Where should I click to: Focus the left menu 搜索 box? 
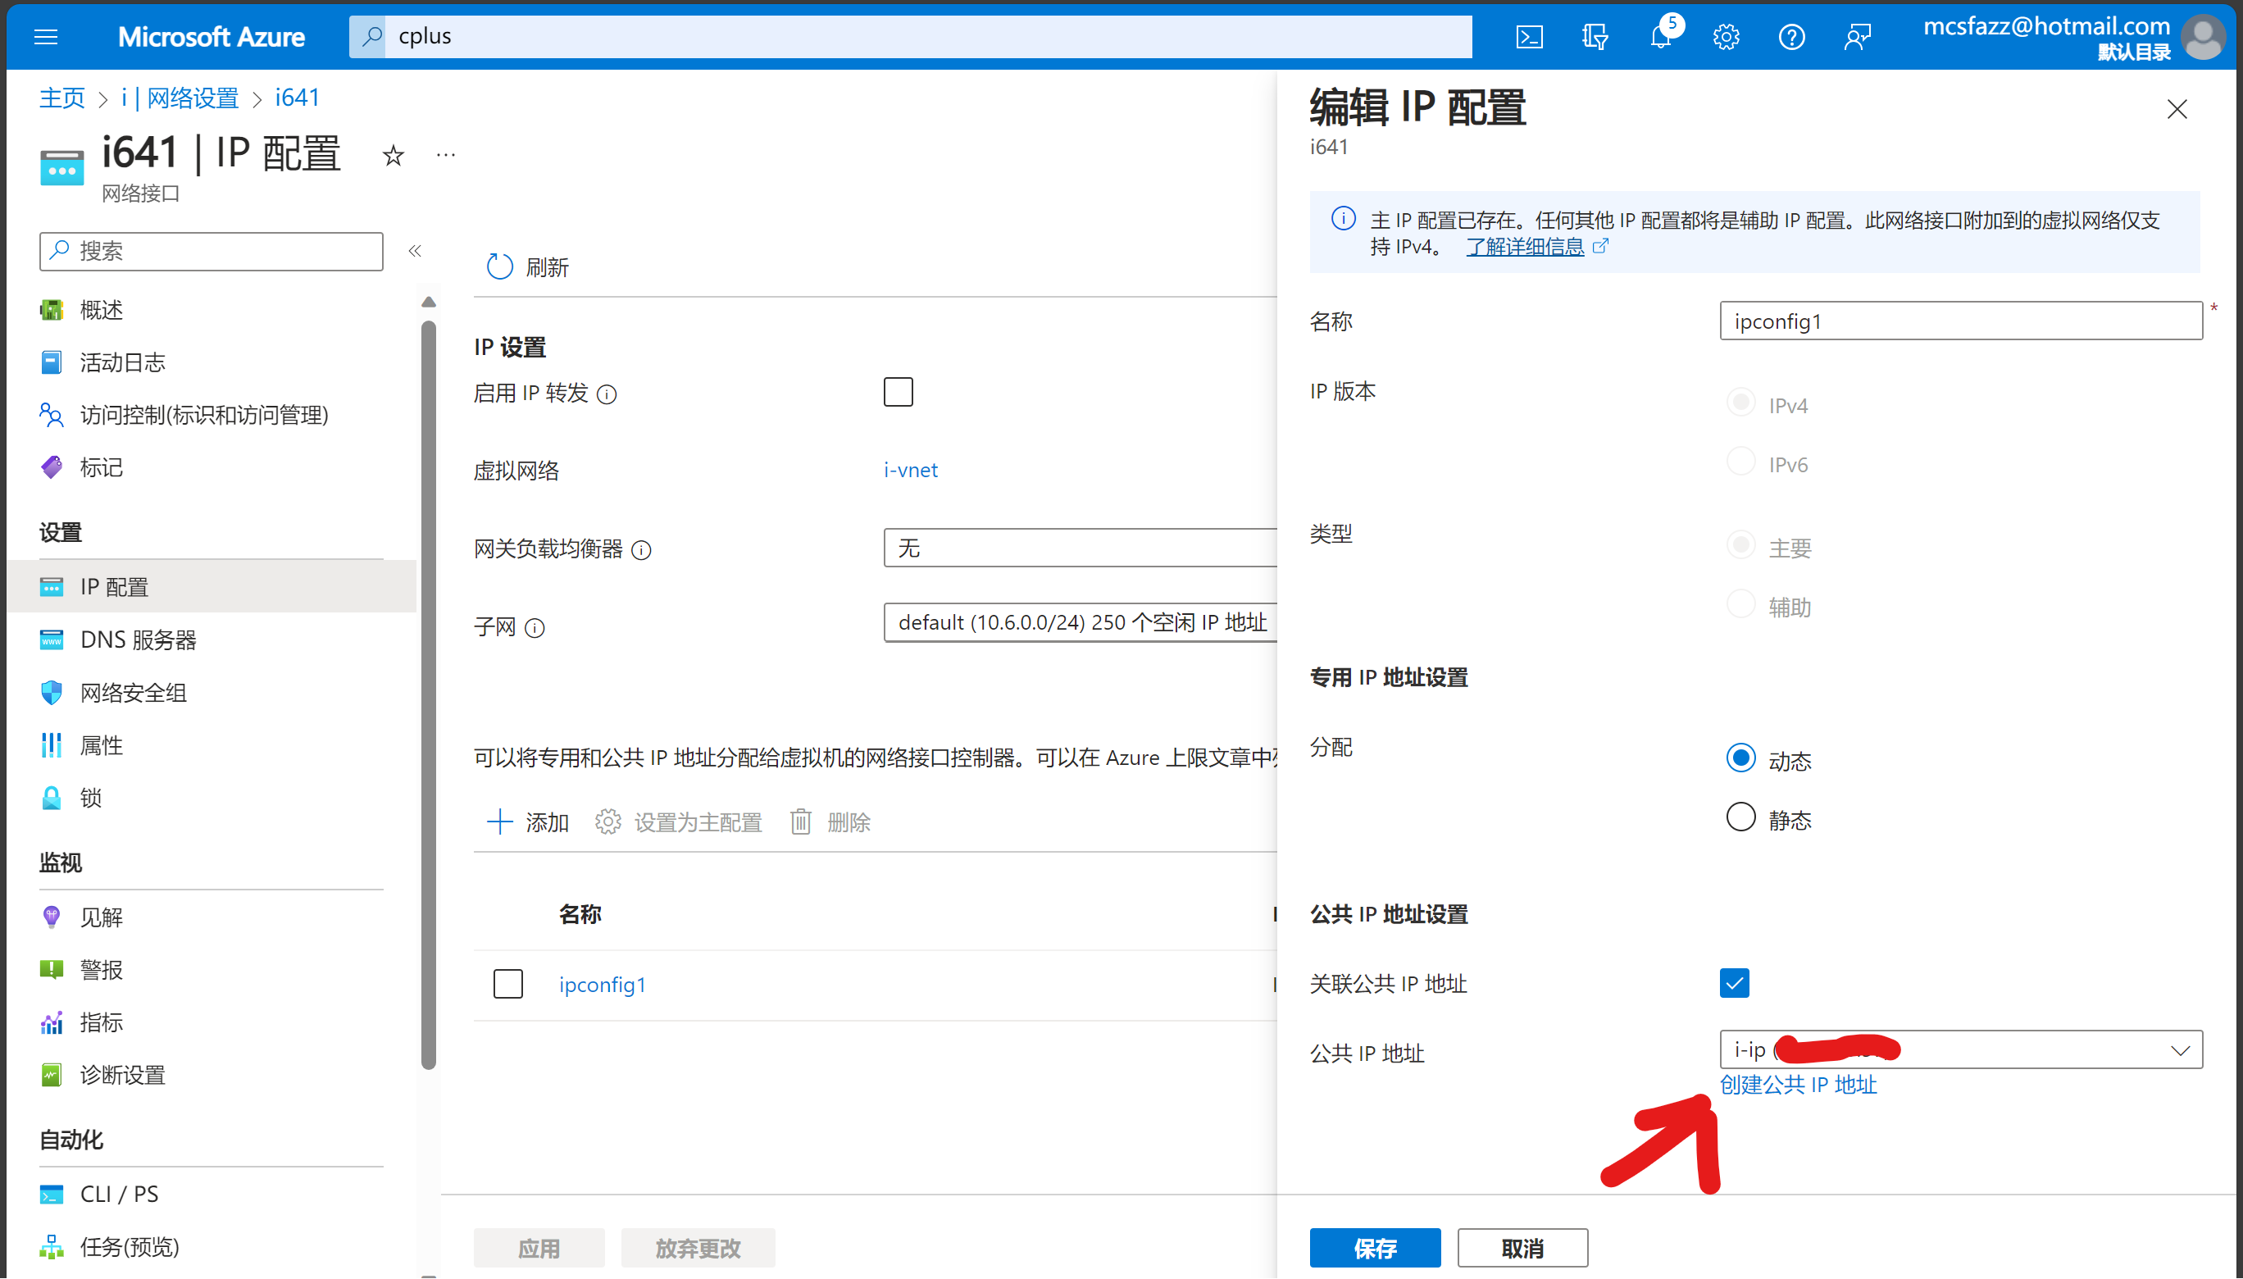[212, 251]
